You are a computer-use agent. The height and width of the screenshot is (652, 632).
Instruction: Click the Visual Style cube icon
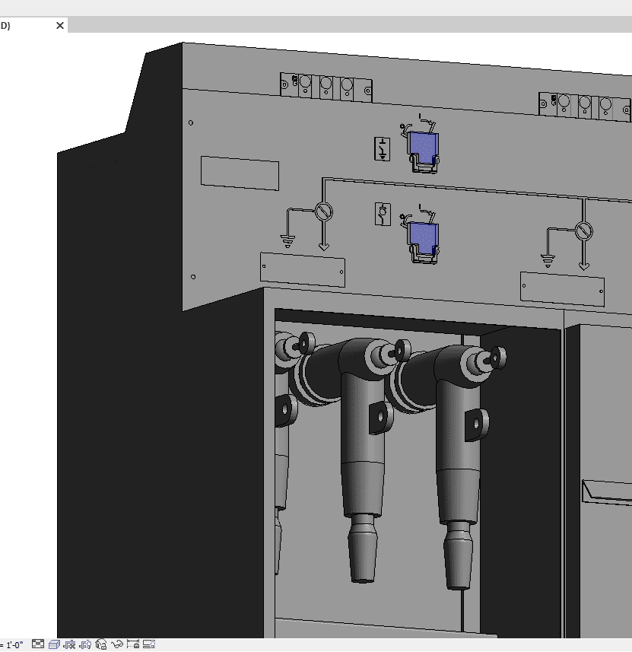54,644
